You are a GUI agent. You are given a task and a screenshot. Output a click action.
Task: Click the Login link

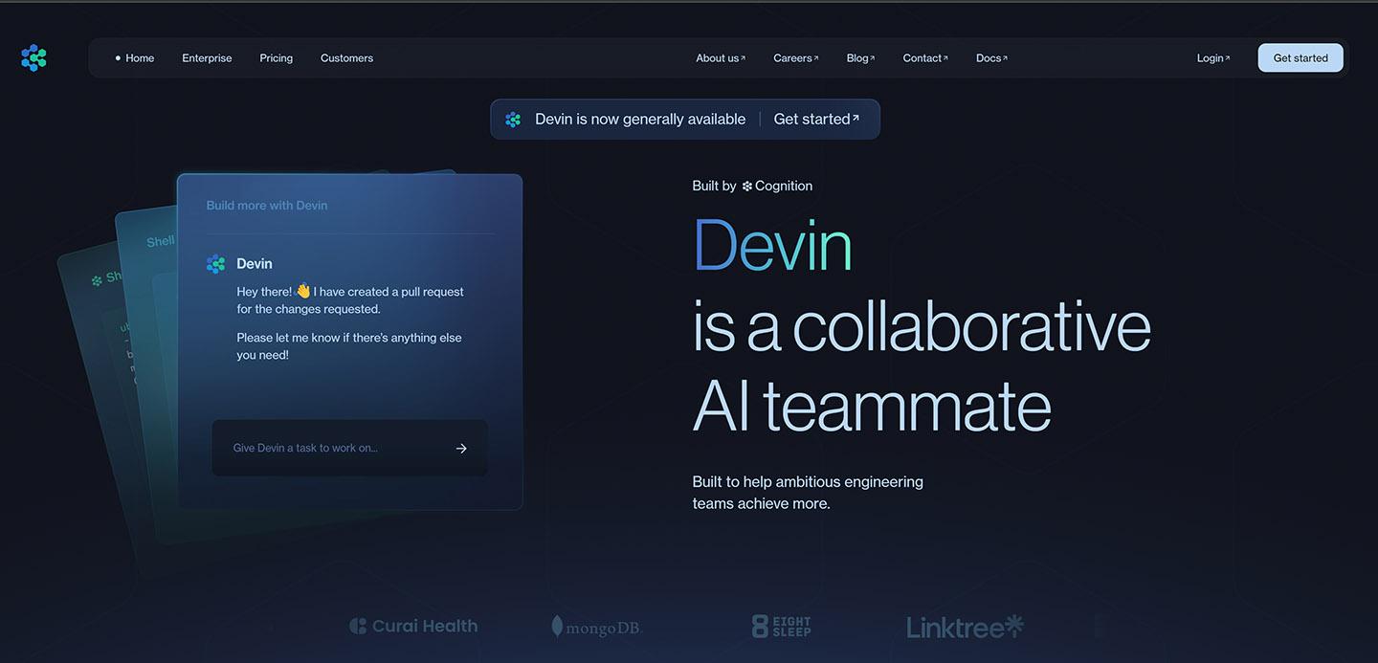1213,58
